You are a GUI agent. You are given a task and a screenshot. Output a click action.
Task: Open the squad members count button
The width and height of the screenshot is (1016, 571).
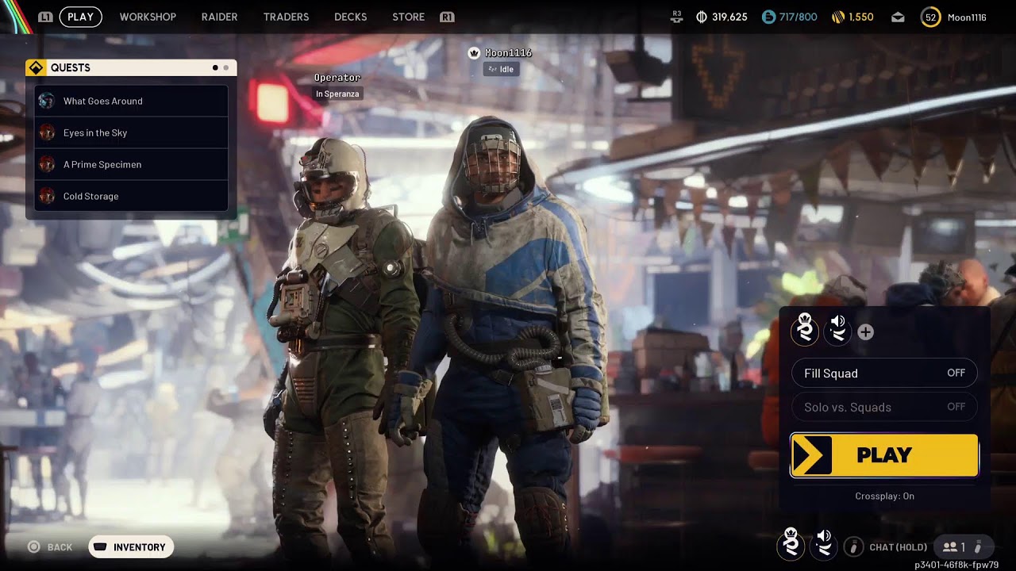click(963, 546)
